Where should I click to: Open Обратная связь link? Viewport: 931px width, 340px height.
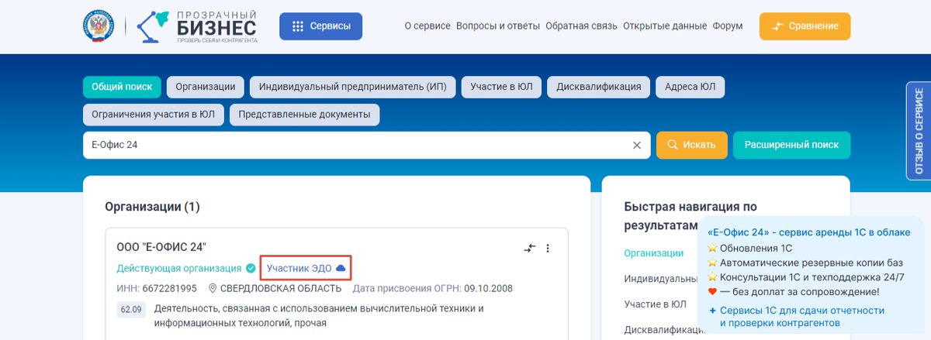(582, 26)
